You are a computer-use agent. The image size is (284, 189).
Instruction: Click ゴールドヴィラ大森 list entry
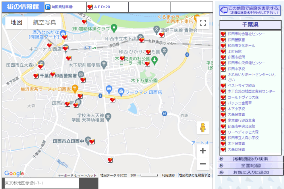click(x=243, y=97)
